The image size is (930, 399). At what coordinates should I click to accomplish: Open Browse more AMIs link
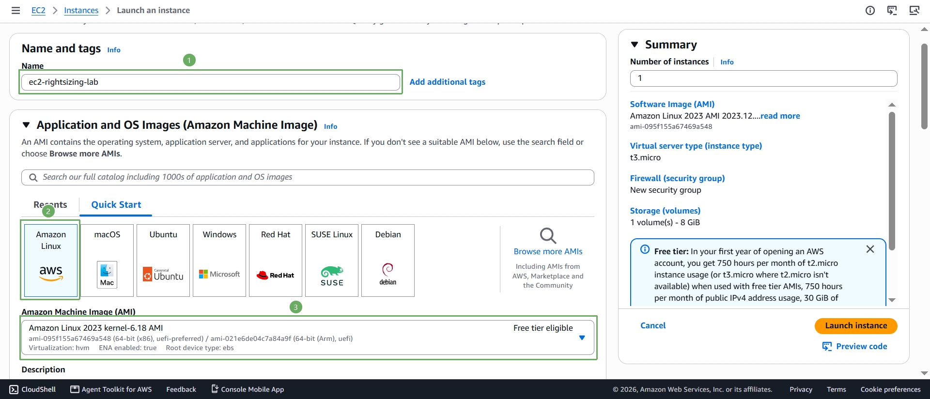(548, 251)
